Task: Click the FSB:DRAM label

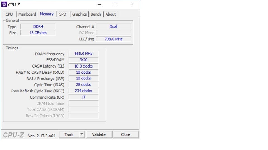Action: click(55, 60)
